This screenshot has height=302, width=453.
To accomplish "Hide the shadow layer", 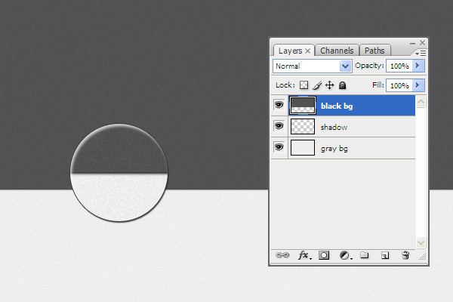I will pos(279,126).
